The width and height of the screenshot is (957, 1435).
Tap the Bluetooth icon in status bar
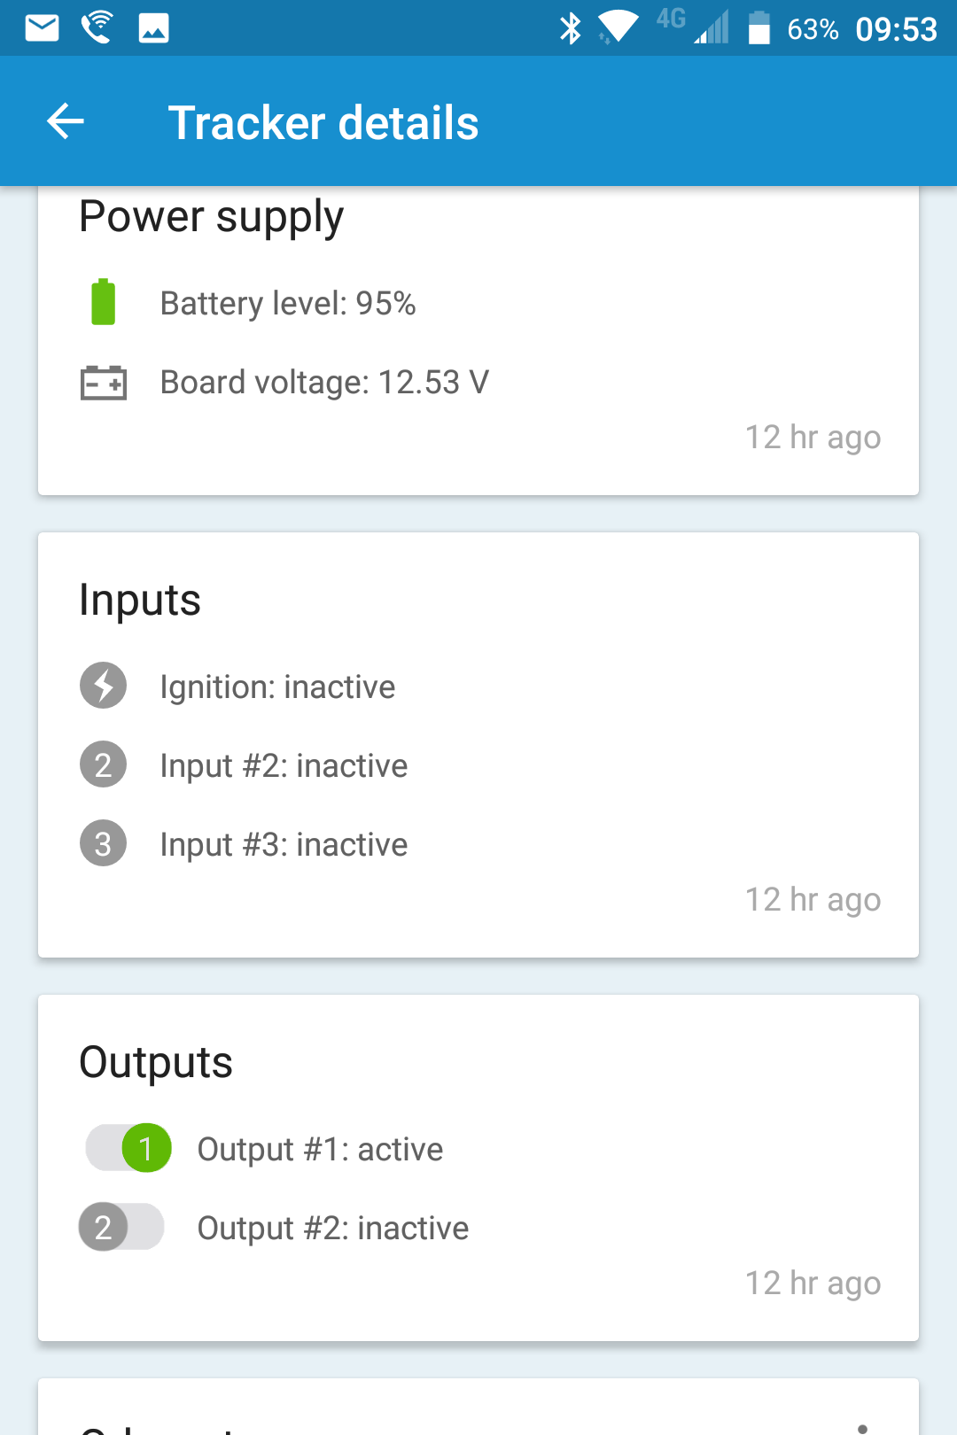click(570, 28)
